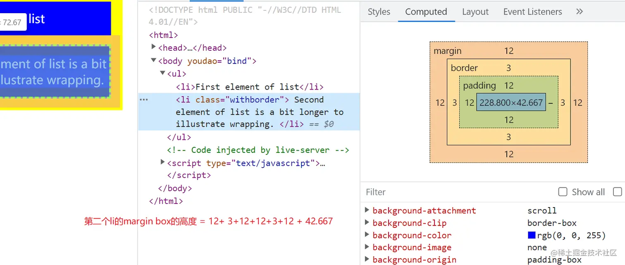This screenshot has width=625, height=265.
Task: Enable the Show all checkbox
Action: point(563,192)
